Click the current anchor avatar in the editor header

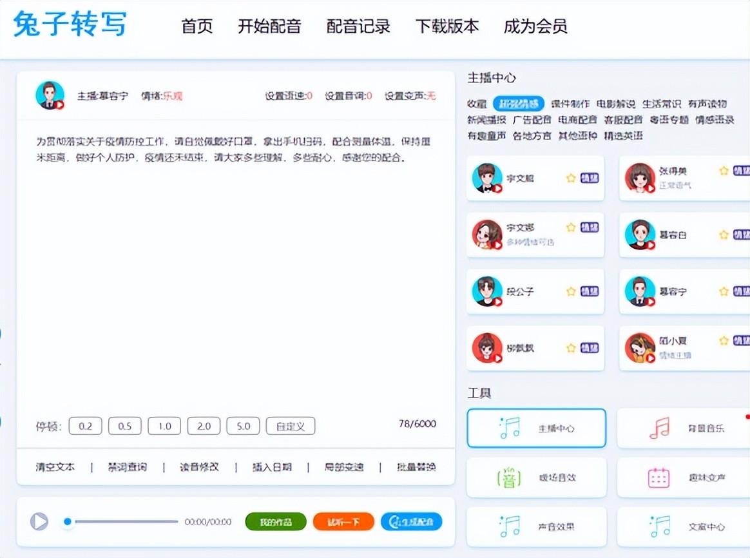coord(50,95)
